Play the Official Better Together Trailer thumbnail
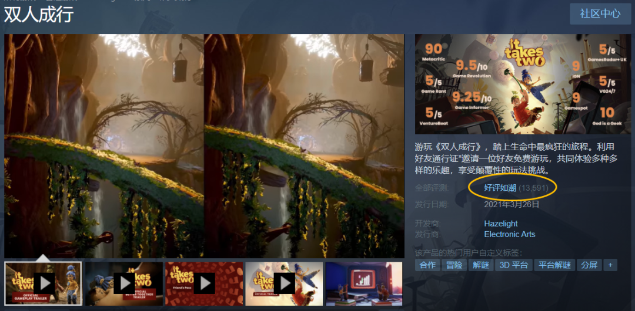This screenshot has width=635, height=311. click(x=123, y=283)
